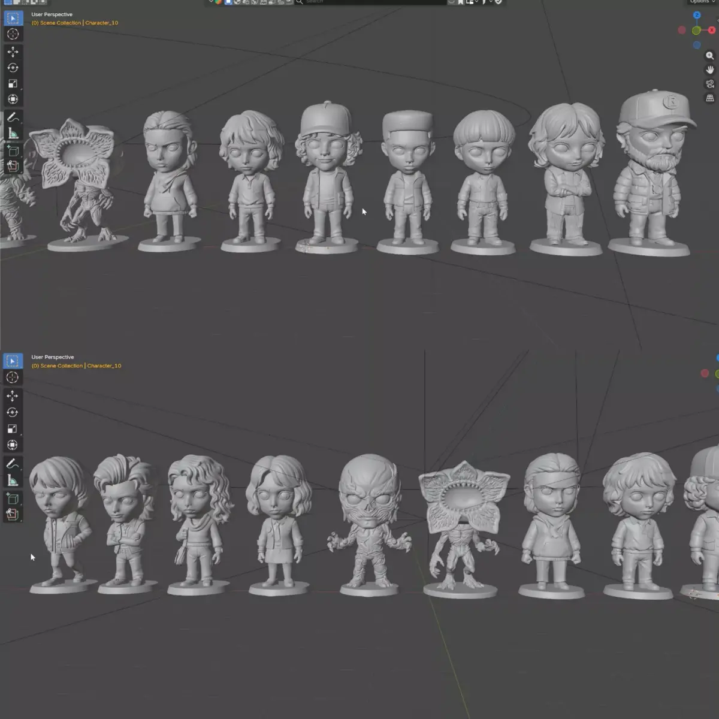Click 'User Perspective' text in upper viewport
The height and width of the screenshot is (719, 719).
click(x=52, y=14)
